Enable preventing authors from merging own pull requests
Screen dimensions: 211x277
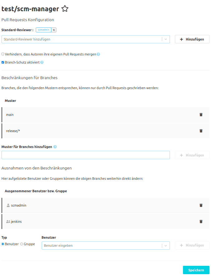click(x=2, y=54)
